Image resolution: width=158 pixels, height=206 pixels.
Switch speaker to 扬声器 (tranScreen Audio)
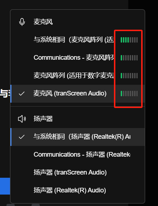coord(77,172)
